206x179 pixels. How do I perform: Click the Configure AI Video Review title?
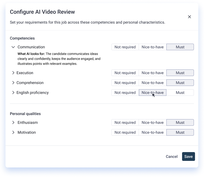coord(42,12)
